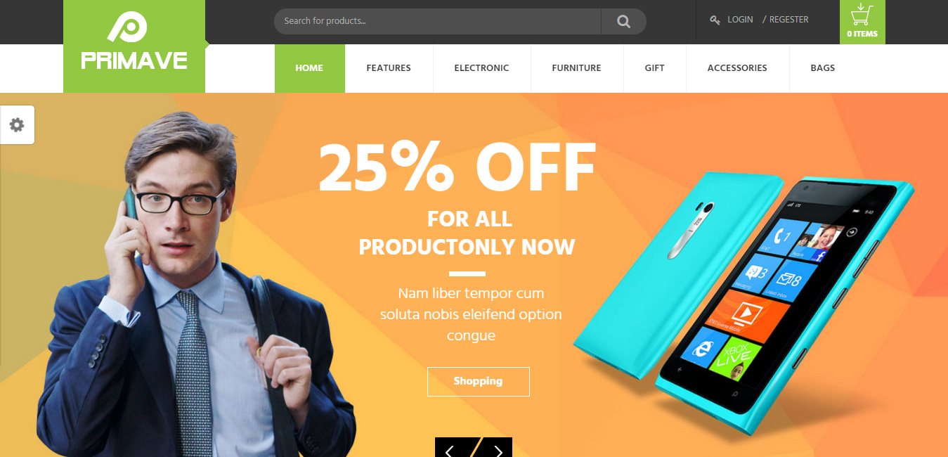Open the Gift category

click(x=654, y=68)
